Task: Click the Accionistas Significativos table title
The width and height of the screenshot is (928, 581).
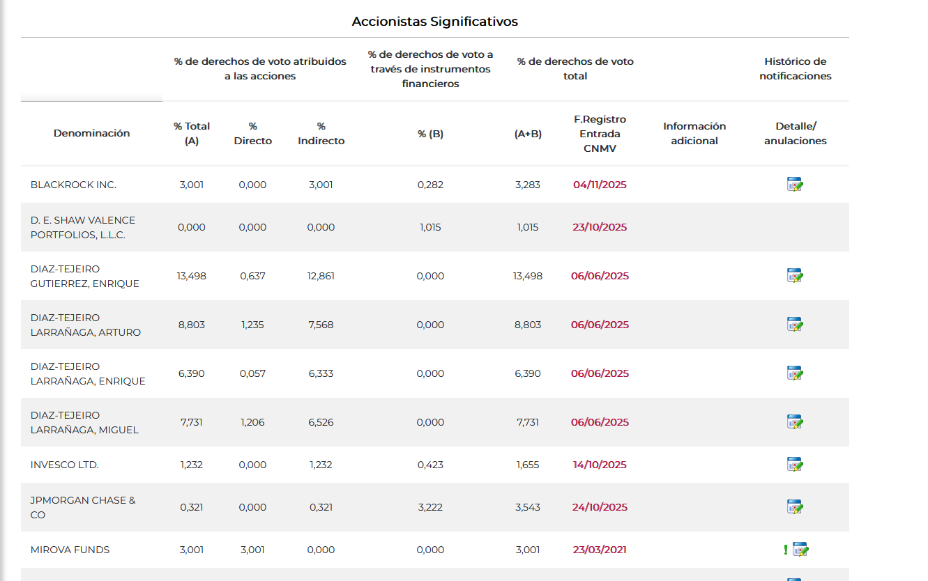Action: click(x=434, y=22)
